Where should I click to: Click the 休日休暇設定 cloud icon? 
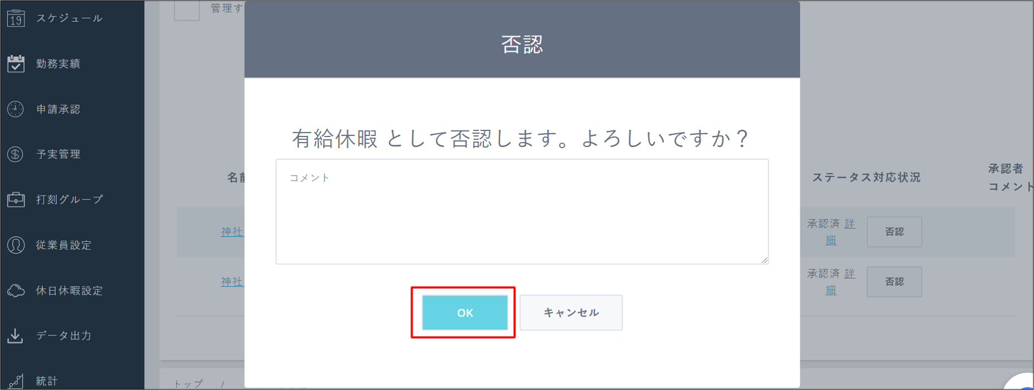pyautogui.click(x=17, y=290)
